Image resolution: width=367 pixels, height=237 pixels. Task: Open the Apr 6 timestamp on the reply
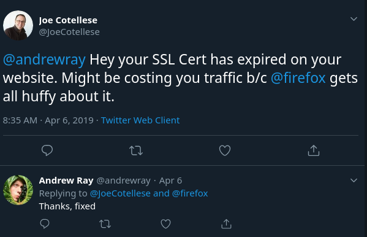tap(170, 181)
